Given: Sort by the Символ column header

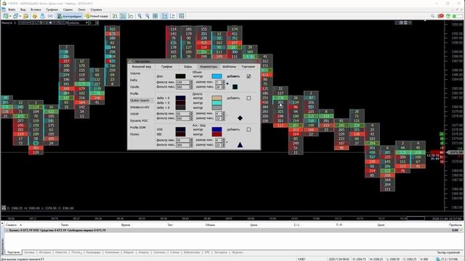Looking at the screenshot, I should tap(11, 225).
